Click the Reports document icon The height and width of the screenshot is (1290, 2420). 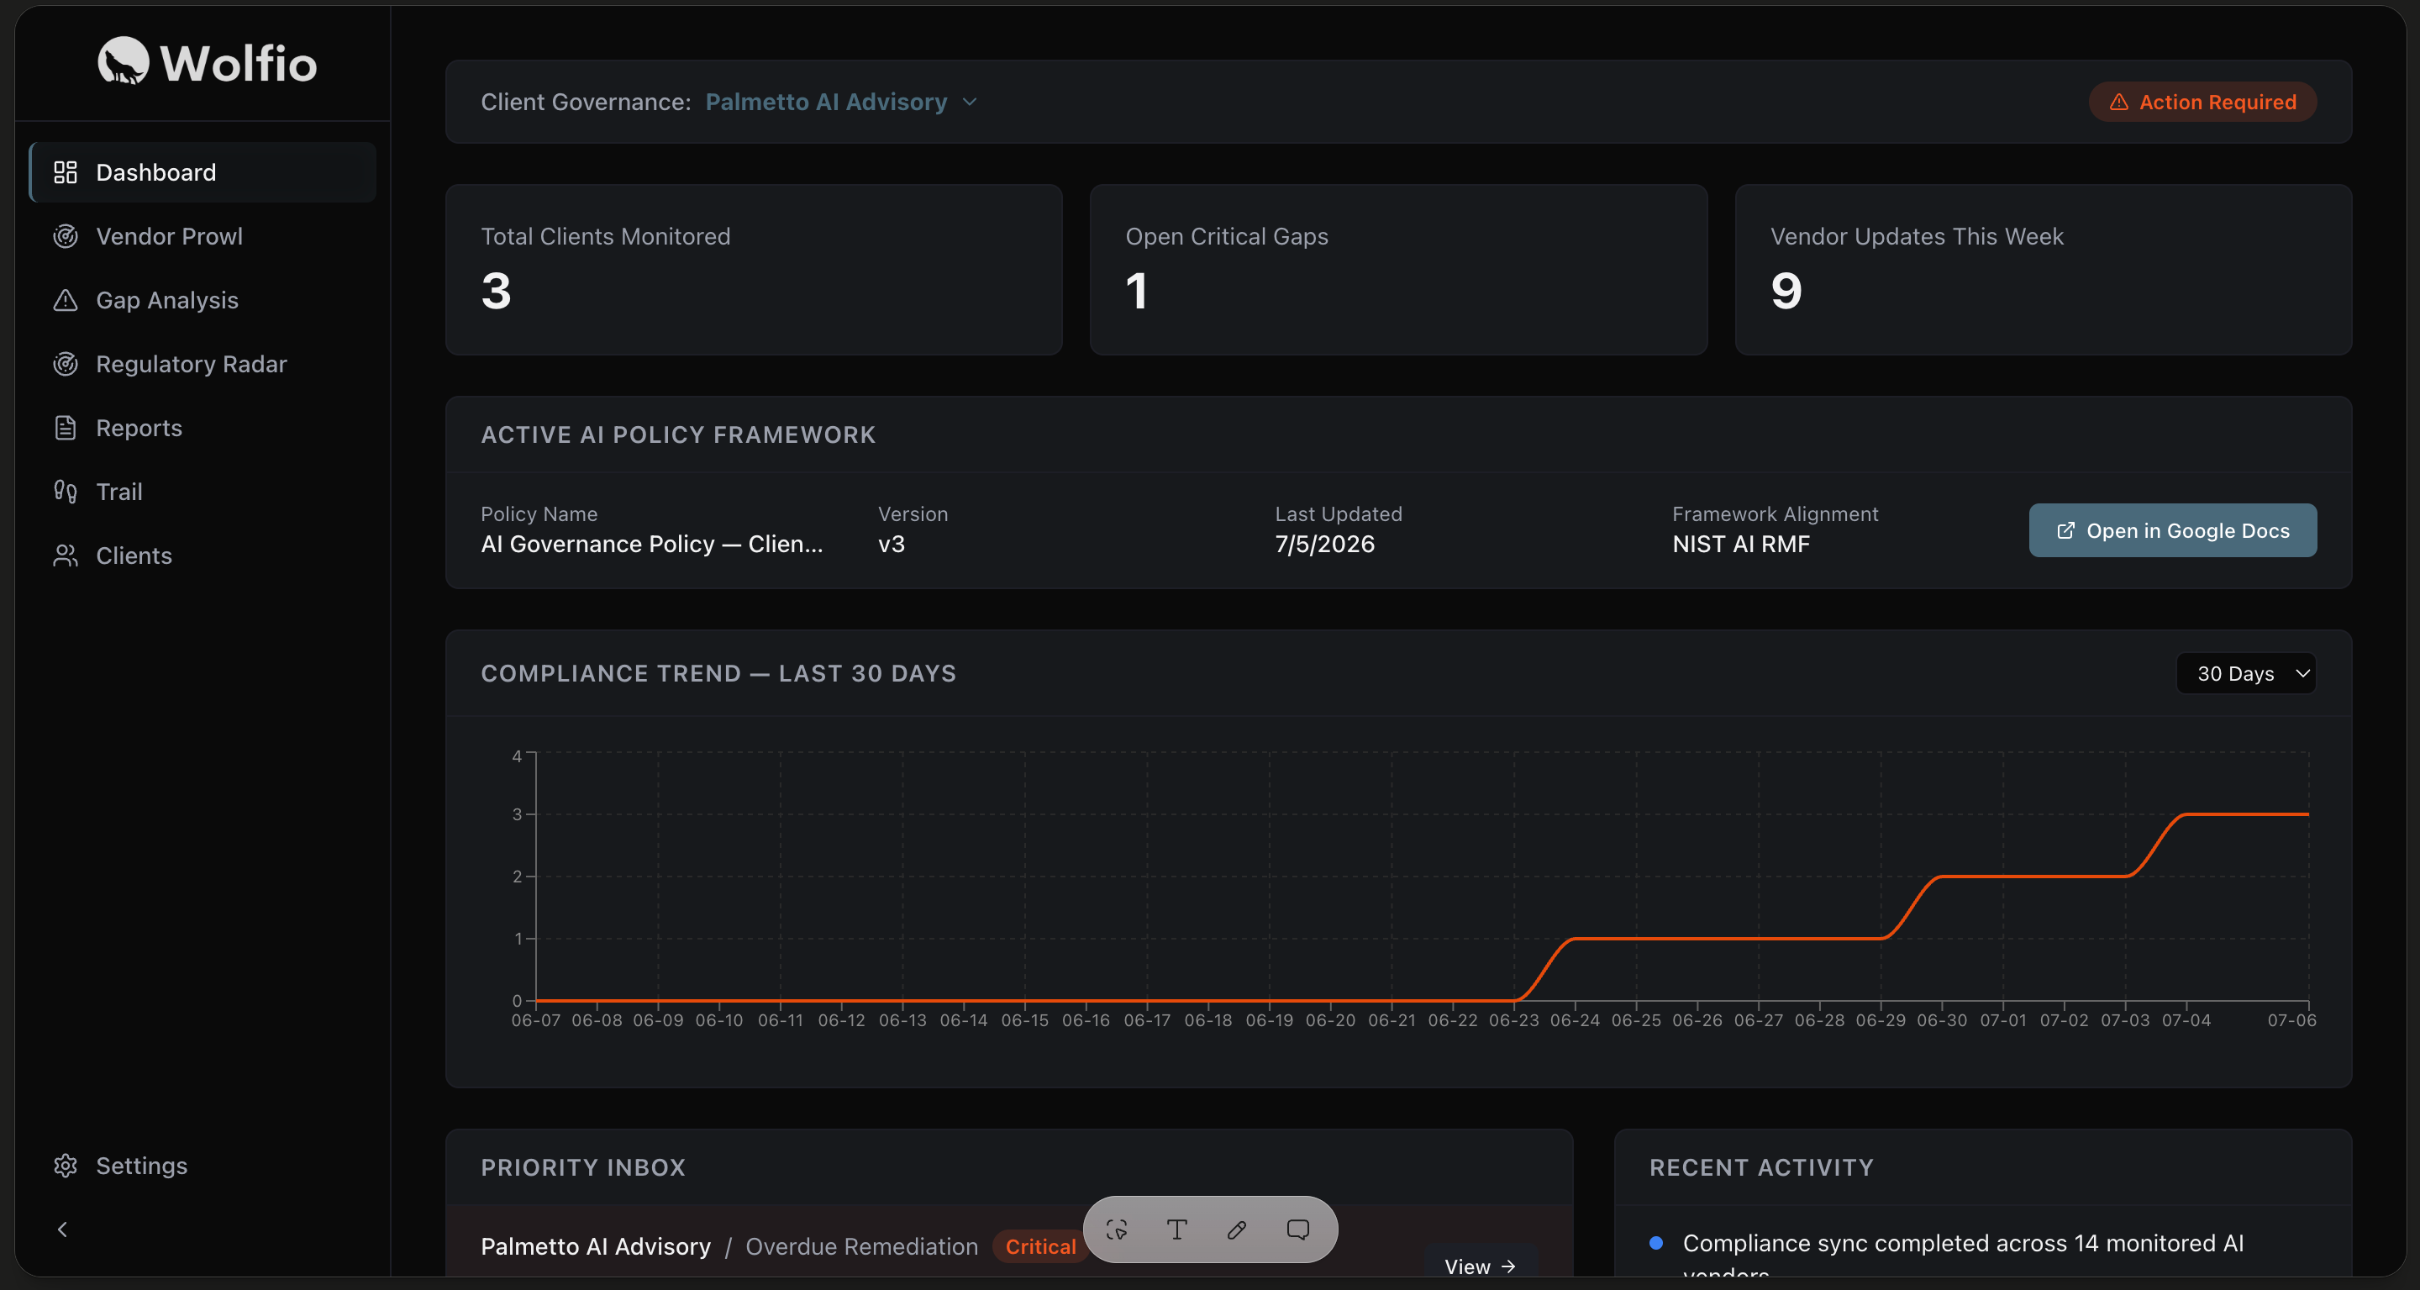tap(65, 428)
